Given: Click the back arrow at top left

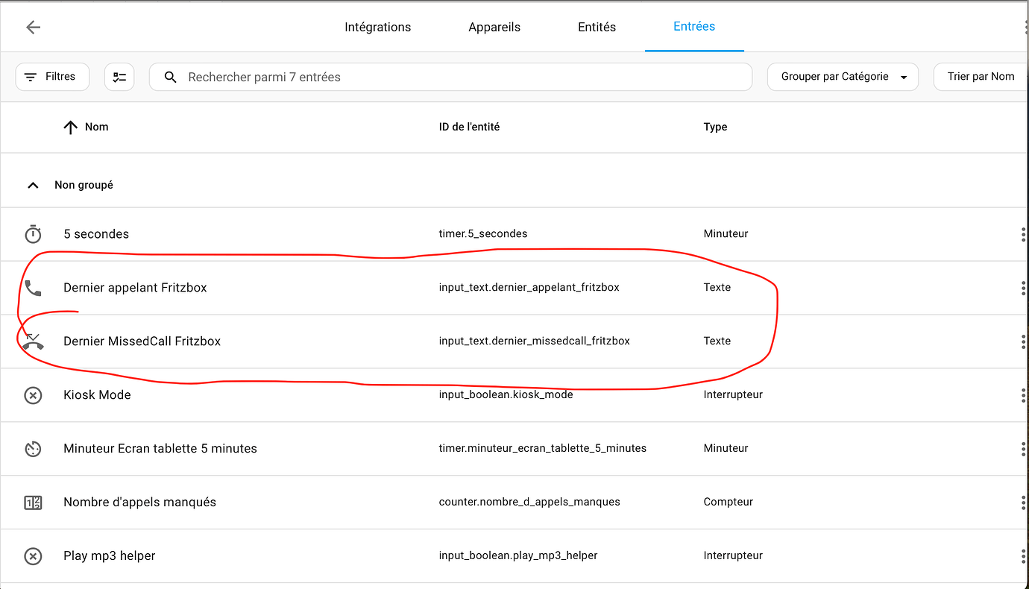Looking at the screenshot, I should [33, 27].
